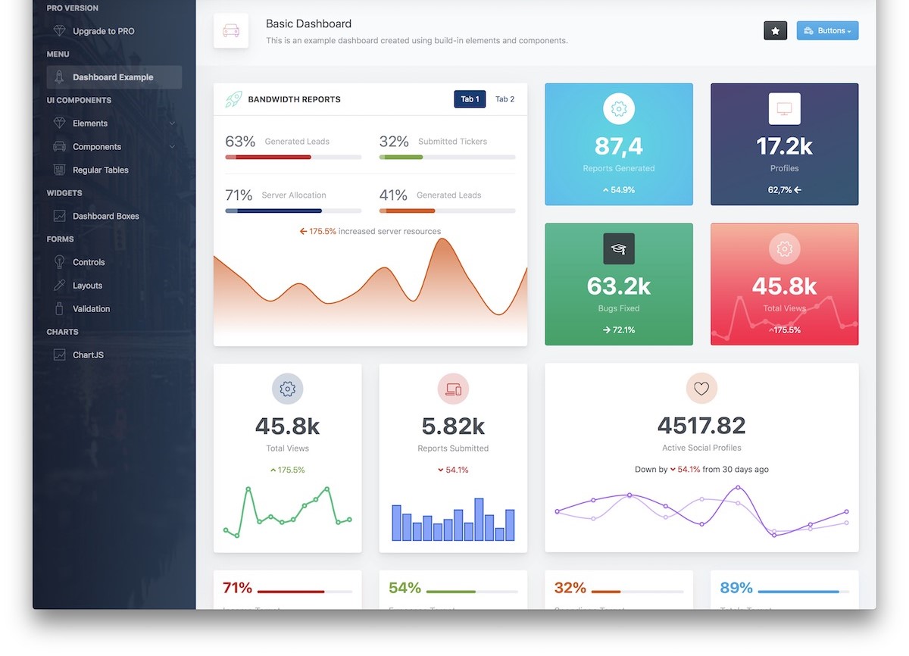Click the lightbulb icon next to Controls
This screenshot has height=656, width=909.
click(x=59, y=262)
